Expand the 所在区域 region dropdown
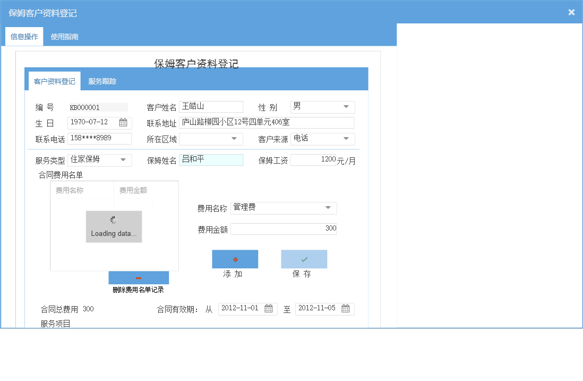 click(x=233, y=139)
